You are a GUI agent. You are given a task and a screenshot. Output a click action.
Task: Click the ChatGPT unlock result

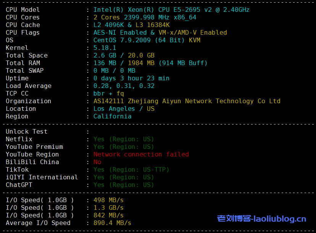point(124,185)
